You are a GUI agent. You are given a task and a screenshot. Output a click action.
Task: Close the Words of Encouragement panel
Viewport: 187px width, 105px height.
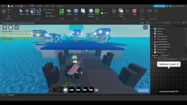(186, 59)
